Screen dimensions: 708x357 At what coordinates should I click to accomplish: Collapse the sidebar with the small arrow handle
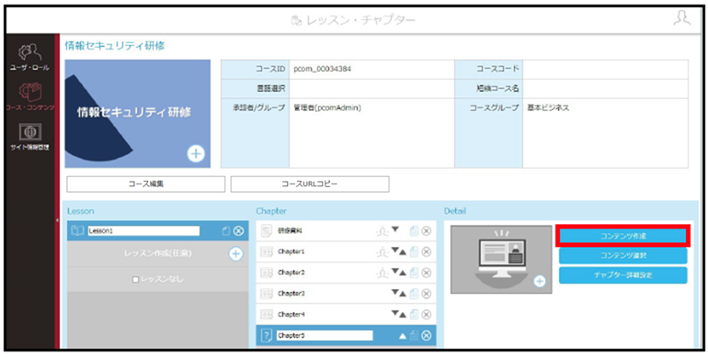[57, 220]
